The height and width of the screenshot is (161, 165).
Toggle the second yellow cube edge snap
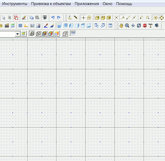[x=103, y=18]
